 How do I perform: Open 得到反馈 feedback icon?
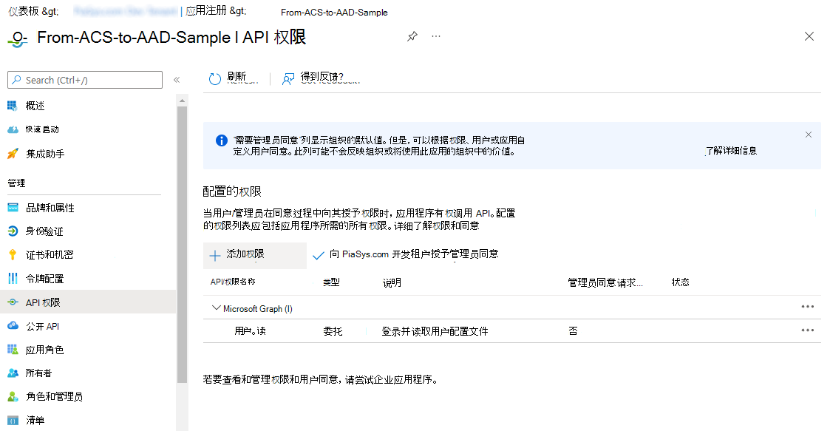pos(288,77)
